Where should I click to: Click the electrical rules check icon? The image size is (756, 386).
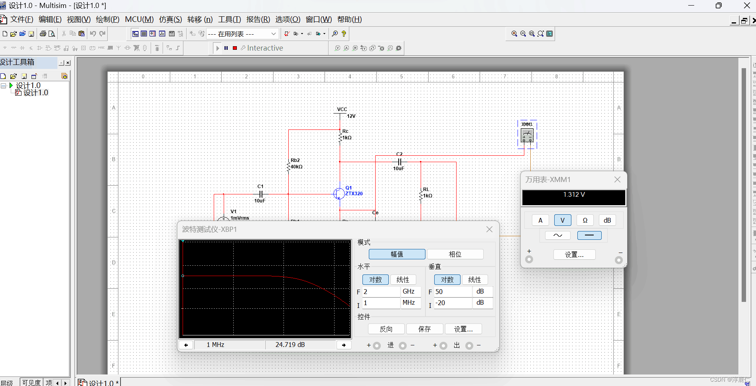point(286,33)
